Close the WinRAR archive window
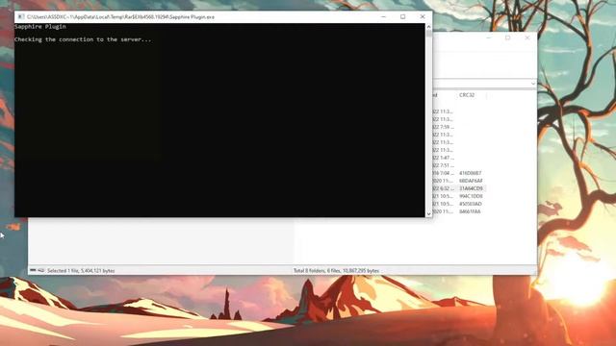 coord(527,37)
